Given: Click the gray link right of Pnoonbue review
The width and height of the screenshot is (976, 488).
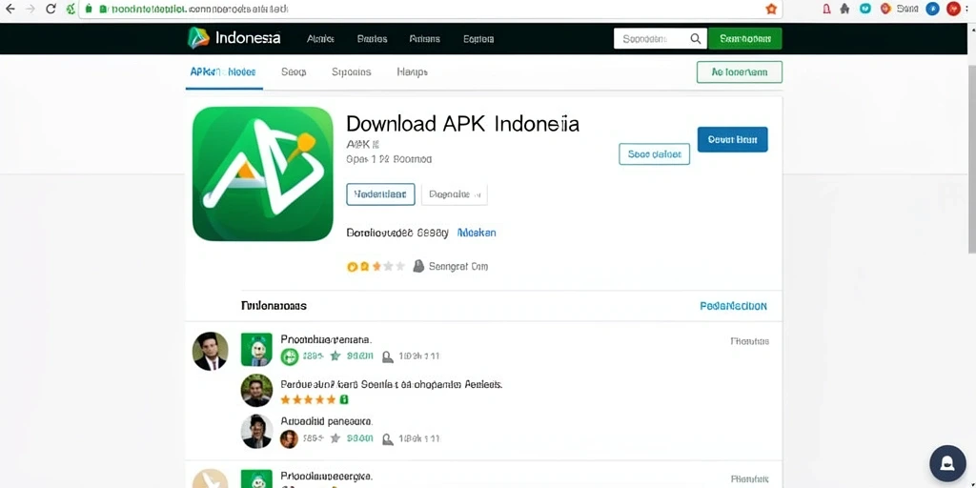Looking at the screenshot, I should pyautogui.click(x=749, y=341).
